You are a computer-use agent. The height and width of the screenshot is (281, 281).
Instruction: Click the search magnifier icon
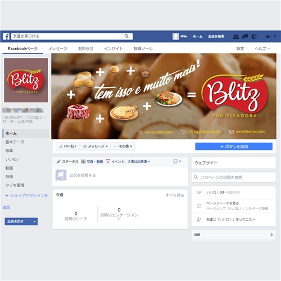pos(126,36)
